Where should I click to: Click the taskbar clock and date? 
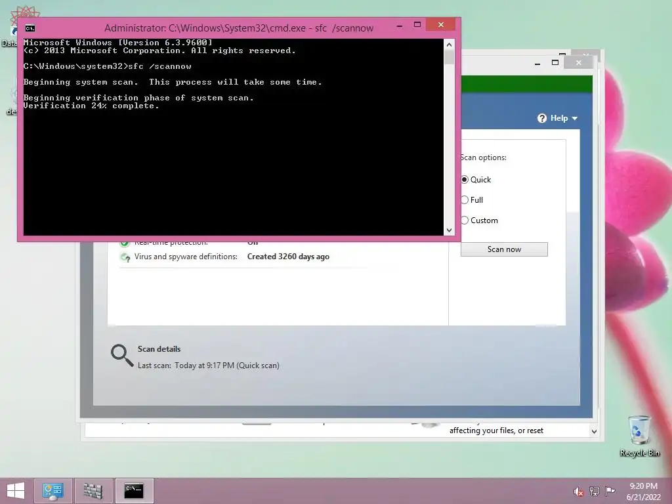643,492
